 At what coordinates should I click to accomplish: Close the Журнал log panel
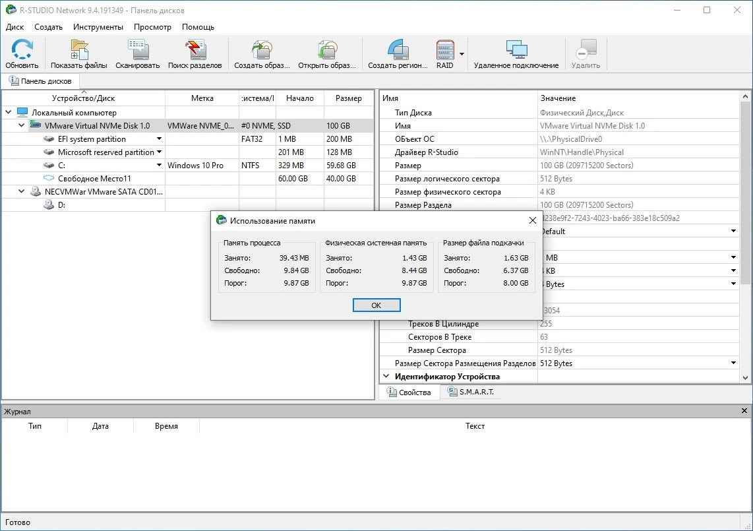click(744, 411)
